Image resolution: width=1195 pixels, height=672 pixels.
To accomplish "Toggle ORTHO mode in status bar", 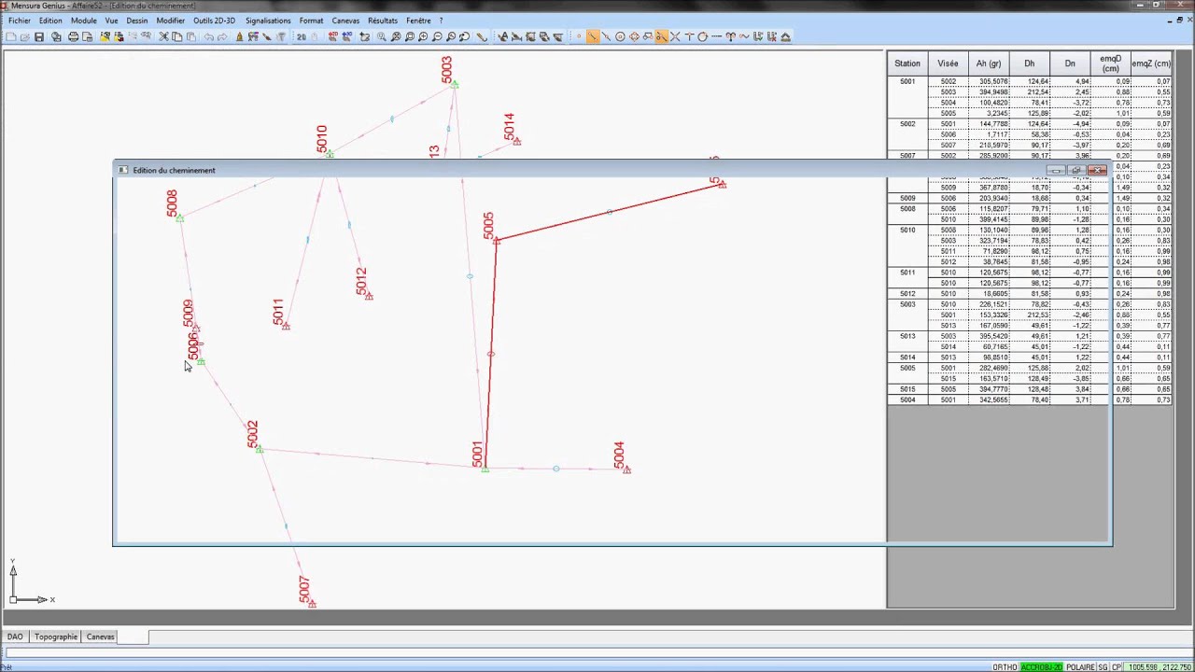I will (x=1005, y=667).
